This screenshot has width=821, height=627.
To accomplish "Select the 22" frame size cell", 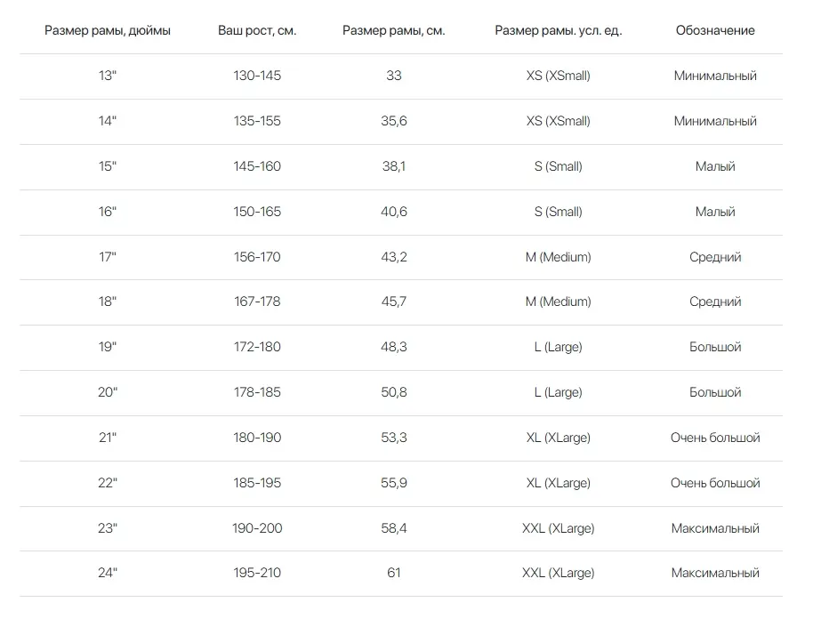I will click(108, 483).
